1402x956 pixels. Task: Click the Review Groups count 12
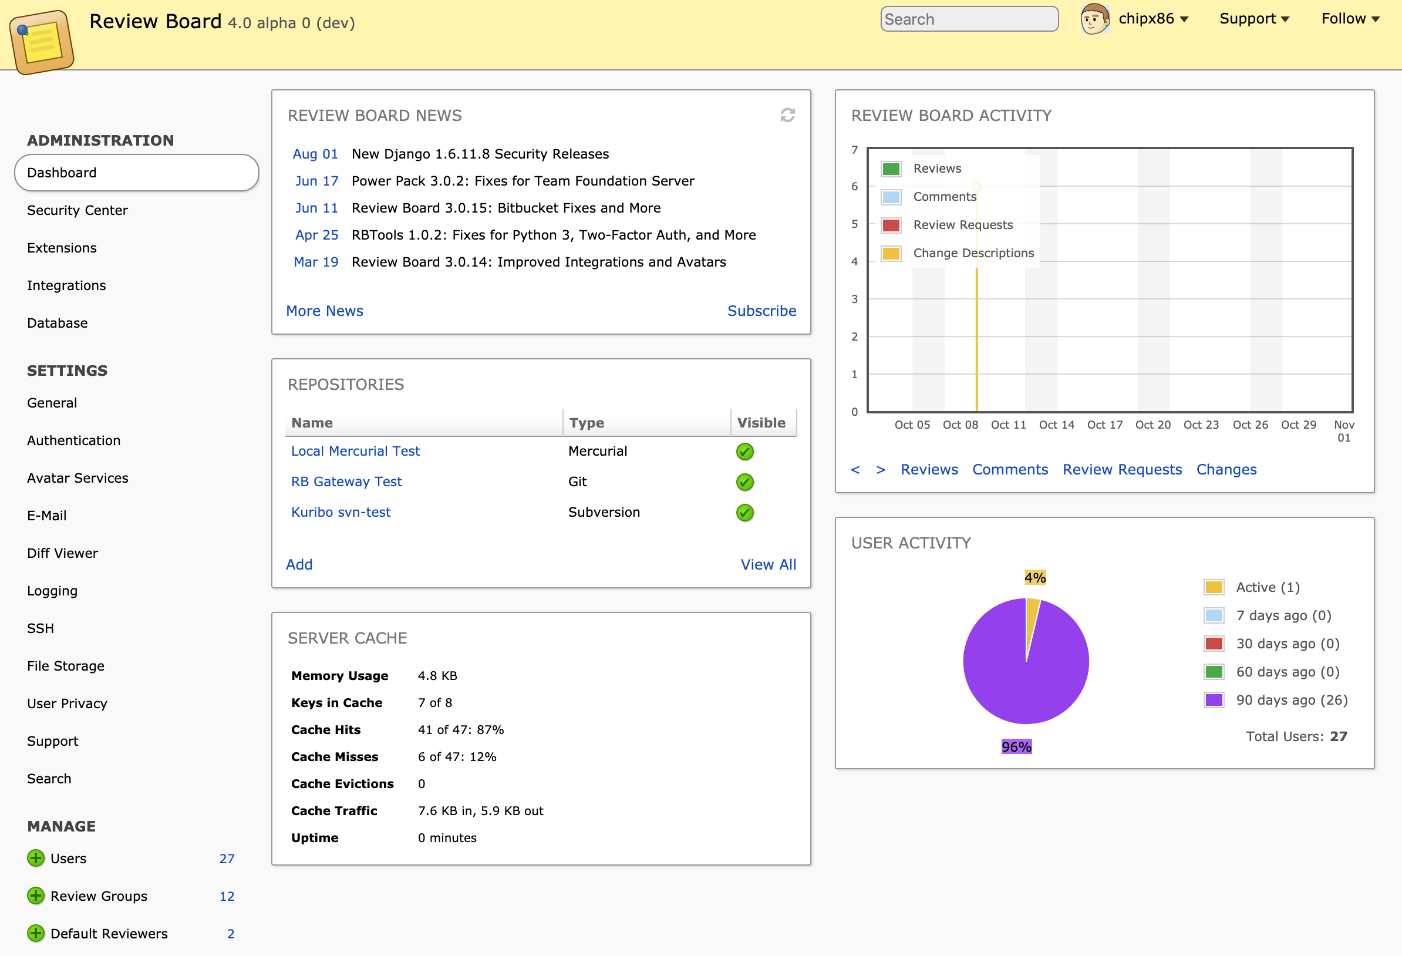(227, 896)
